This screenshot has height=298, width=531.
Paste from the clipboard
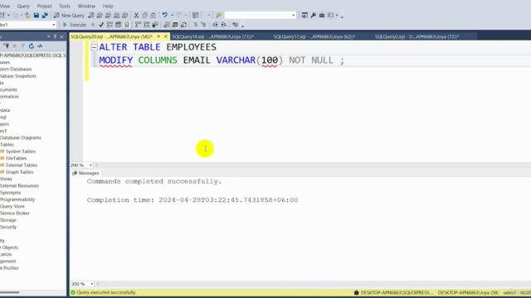pos(153,15)
